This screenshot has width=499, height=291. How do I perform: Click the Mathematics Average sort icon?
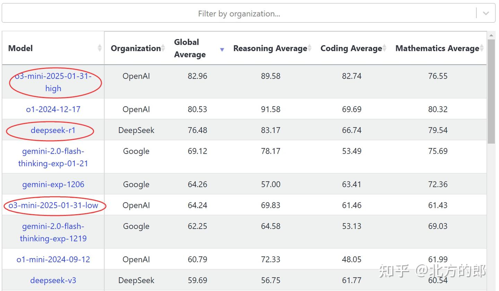pos(482,48)
